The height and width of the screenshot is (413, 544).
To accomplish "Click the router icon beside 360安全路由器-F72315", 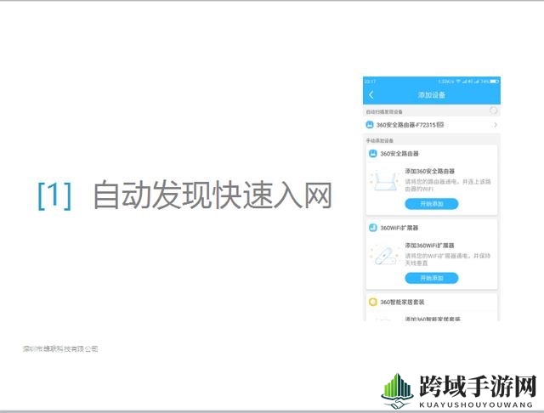I will pyautogui.click(x=370, y=125).
